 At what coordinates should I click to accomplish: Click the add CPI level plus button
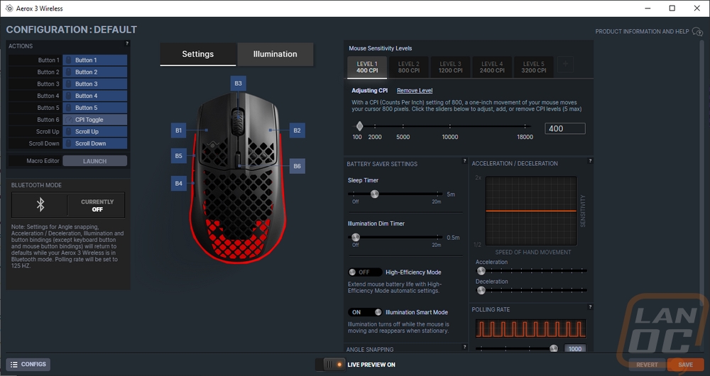(x=566, y=65)
